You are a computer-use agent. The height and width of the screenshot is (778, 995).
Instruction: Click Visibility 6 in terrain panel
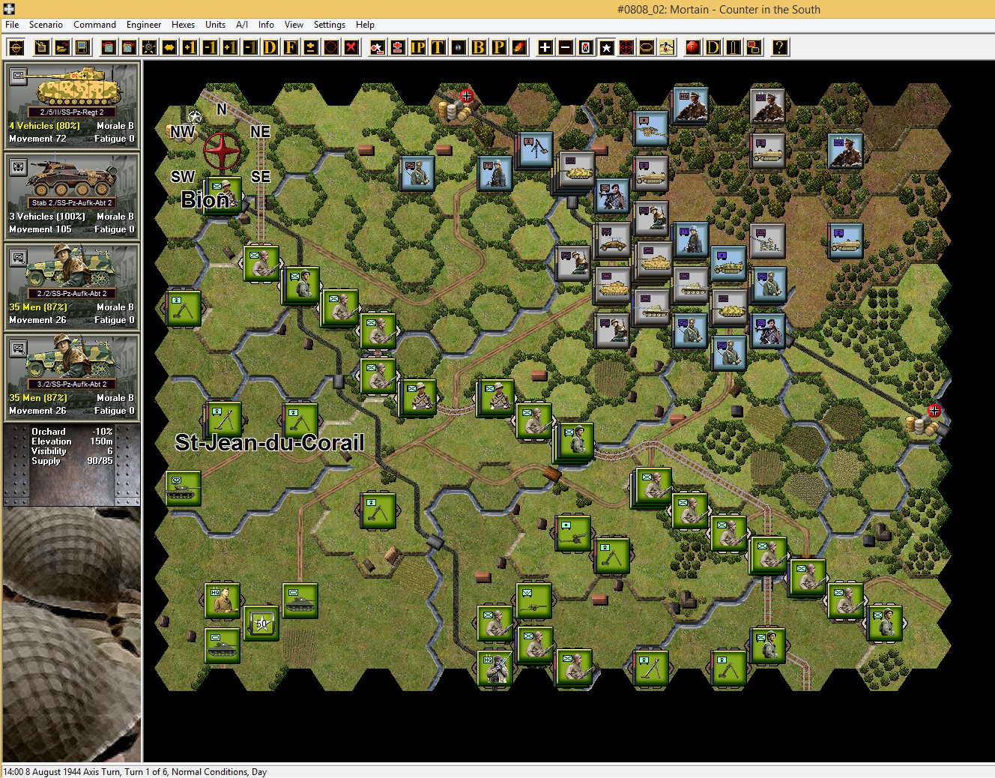(x=72, y=451)
